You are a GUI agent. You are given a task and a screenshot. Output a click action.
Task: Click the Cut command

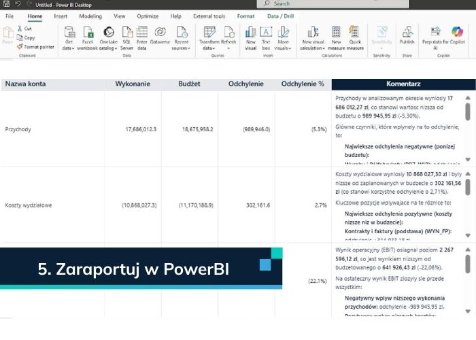(24, 29)
